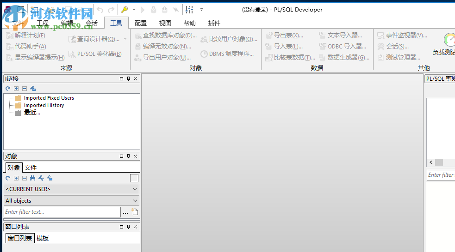
Task: Click 比较表数据(T) button
Action: click(x=290, y=57)
